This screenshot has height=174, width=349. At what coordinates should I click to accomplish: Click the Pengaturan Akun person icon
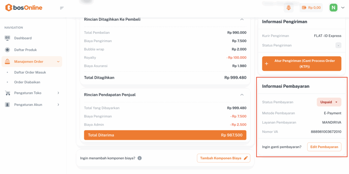pyautogui.click(x=7, y=105)
